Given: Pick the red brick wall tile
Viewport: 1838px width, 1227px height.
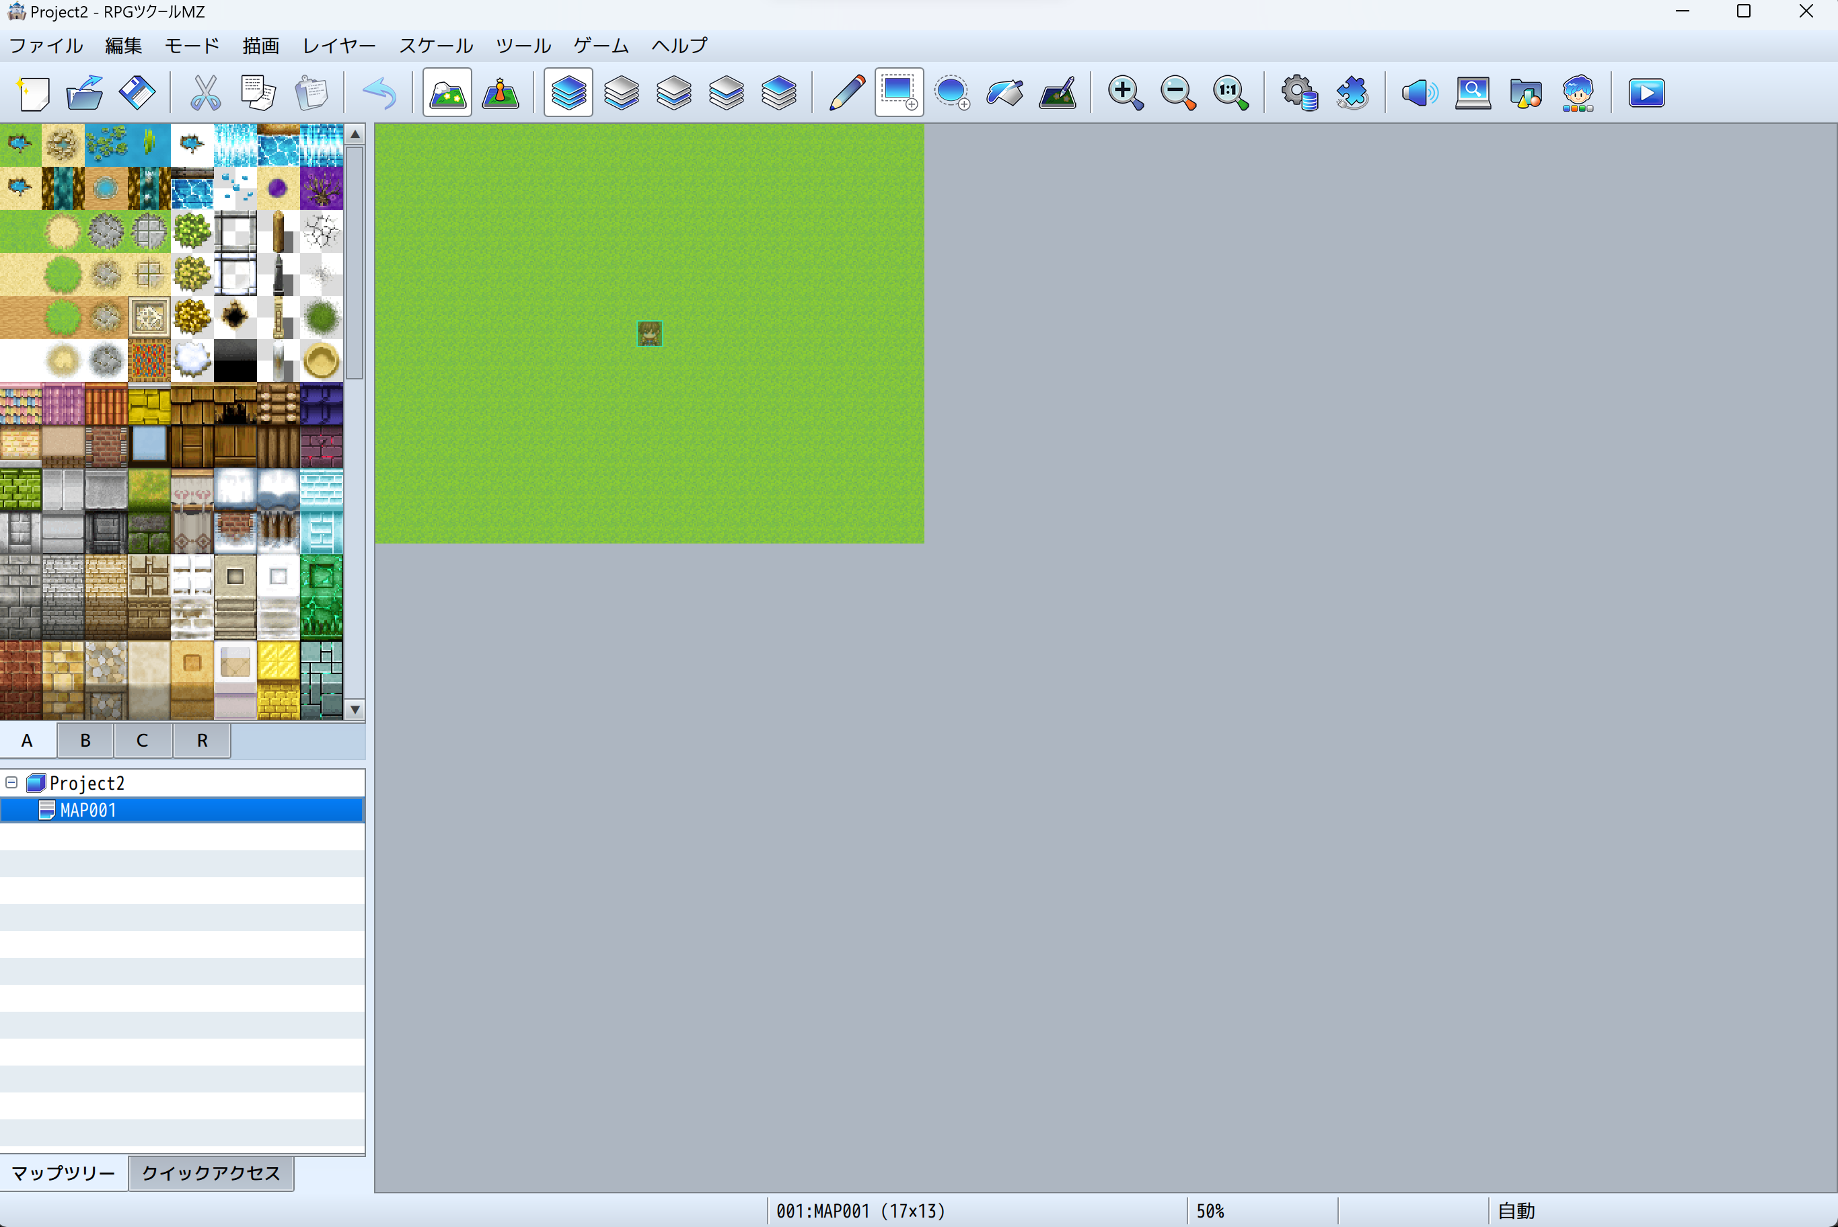Looking at the screenshot, I should pyautogui.click(x=21, y=679).
